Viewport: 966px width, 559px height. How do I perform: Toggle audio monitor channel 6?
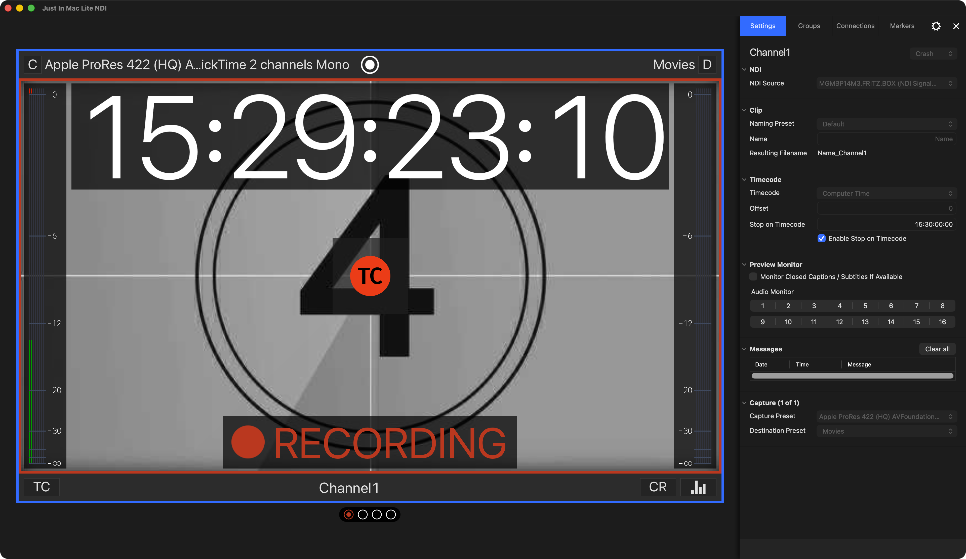pos(891,306)
